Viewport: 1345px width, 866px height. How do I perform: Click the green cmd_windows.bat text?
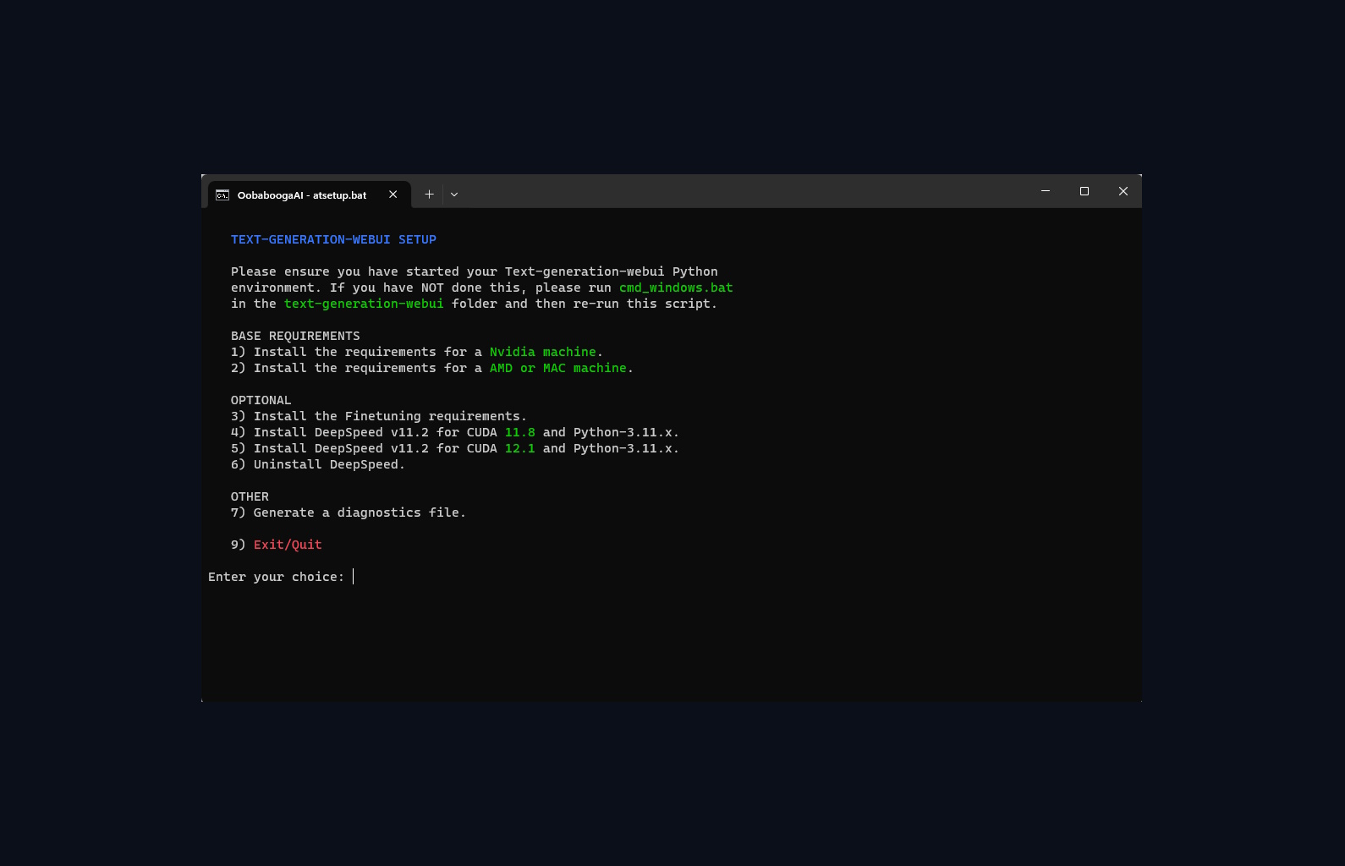pos(676,288)
